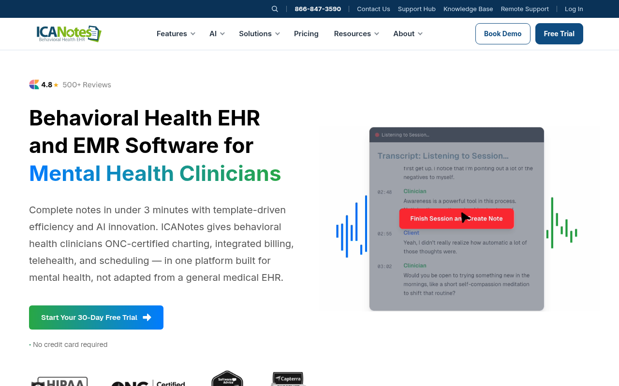This screenshot has height=386, width=619.
Task: Click 'Transcript: Listening to Session…' heading
Action: 443,156
